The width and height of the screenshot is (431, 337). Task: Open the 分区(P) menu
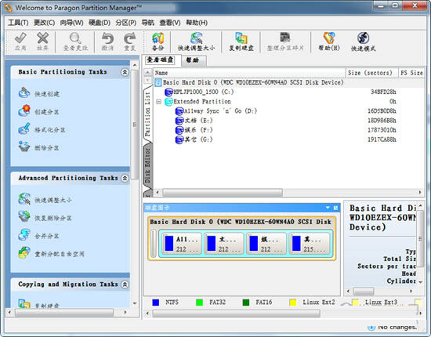[126, 23]
